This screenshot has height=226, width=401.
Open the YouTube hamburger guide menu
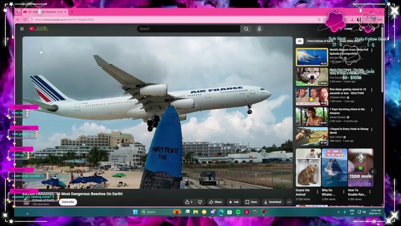[x=22, y=29]
